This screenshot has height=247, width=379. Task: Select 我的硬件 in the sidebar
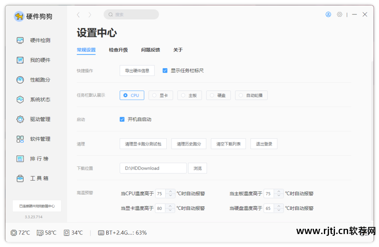click(x=40, y=60)
